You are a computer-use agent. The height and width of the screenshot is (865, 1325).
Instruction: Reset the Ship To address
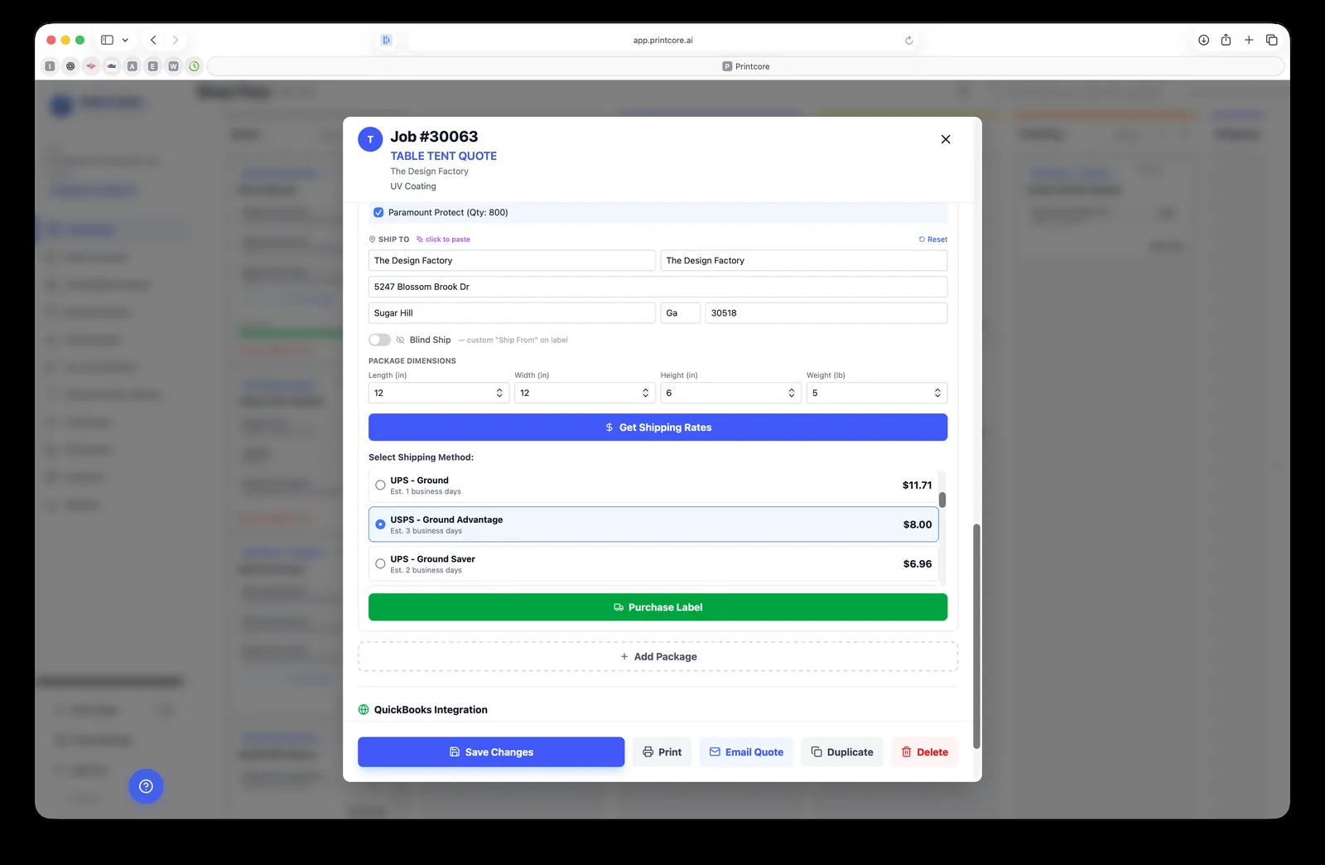pyautogui.click(x=933, y=239)
